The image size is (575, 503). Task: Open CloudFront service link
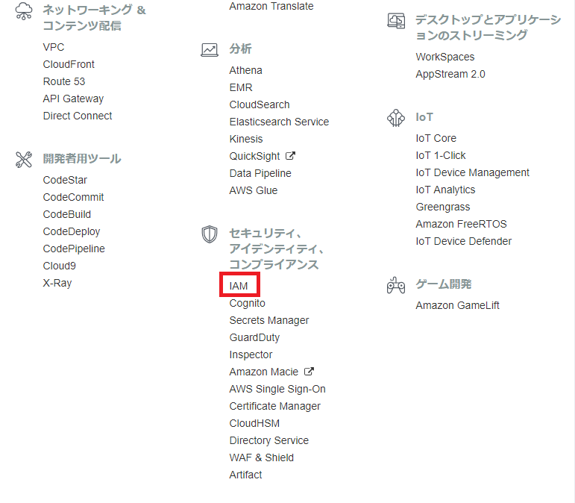69,64
